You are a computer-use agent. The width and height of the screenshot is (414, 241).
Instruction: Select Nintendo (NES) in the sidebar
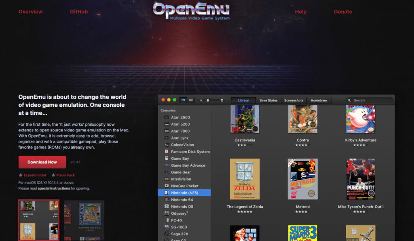[184, 193]
